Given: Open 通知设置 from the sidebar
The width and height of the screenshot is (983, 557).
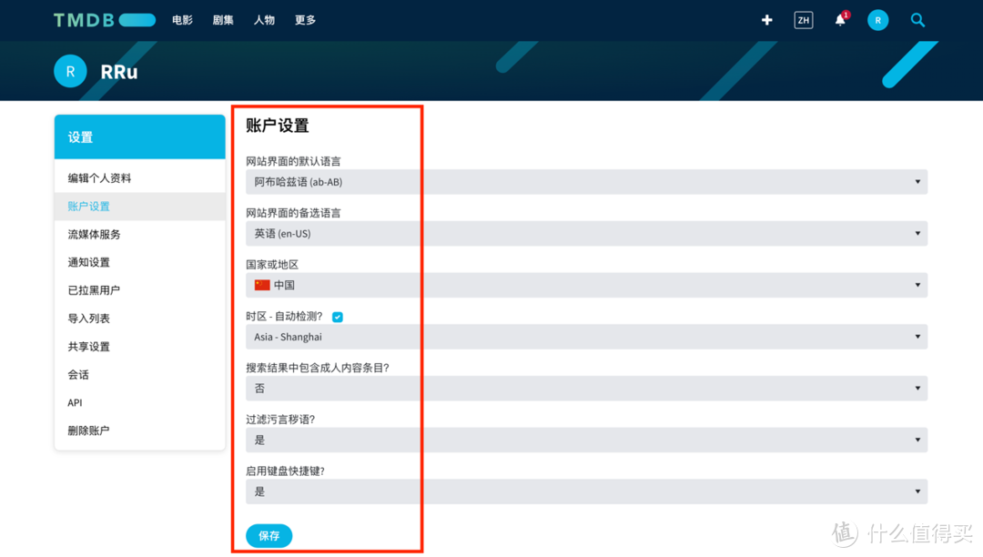Looking at the screenshot, I should [86, 262].
